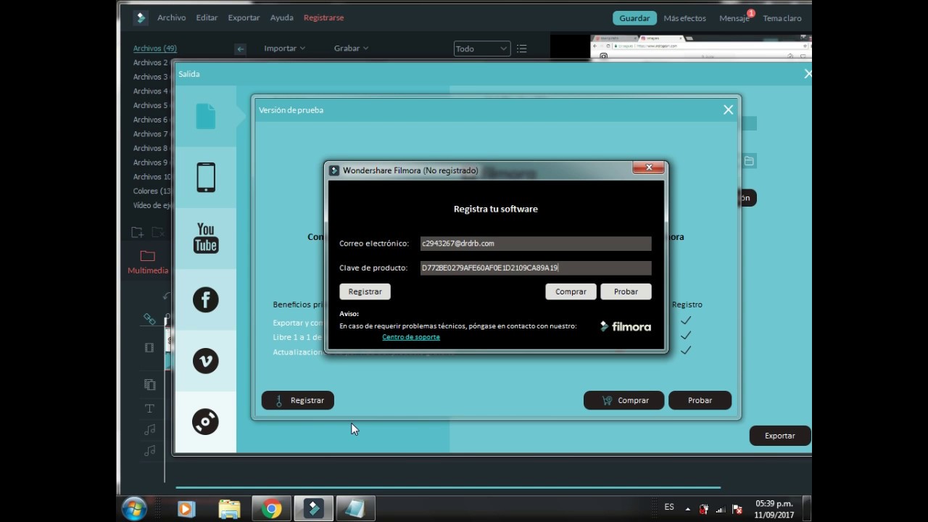Choose the DVD disc export option
Image resolution: width=928 pixels, height=522 pixels.
(x=206, y=421)
